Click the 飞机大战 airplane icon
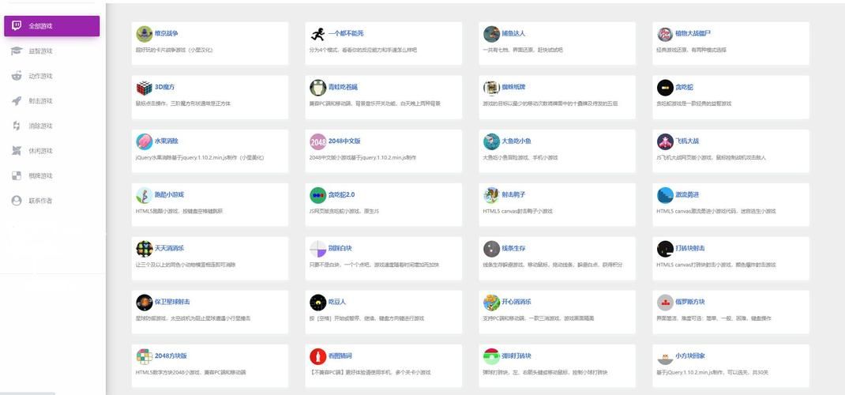The height and width of the screenshot is (395, 845). tap(665, 141)
